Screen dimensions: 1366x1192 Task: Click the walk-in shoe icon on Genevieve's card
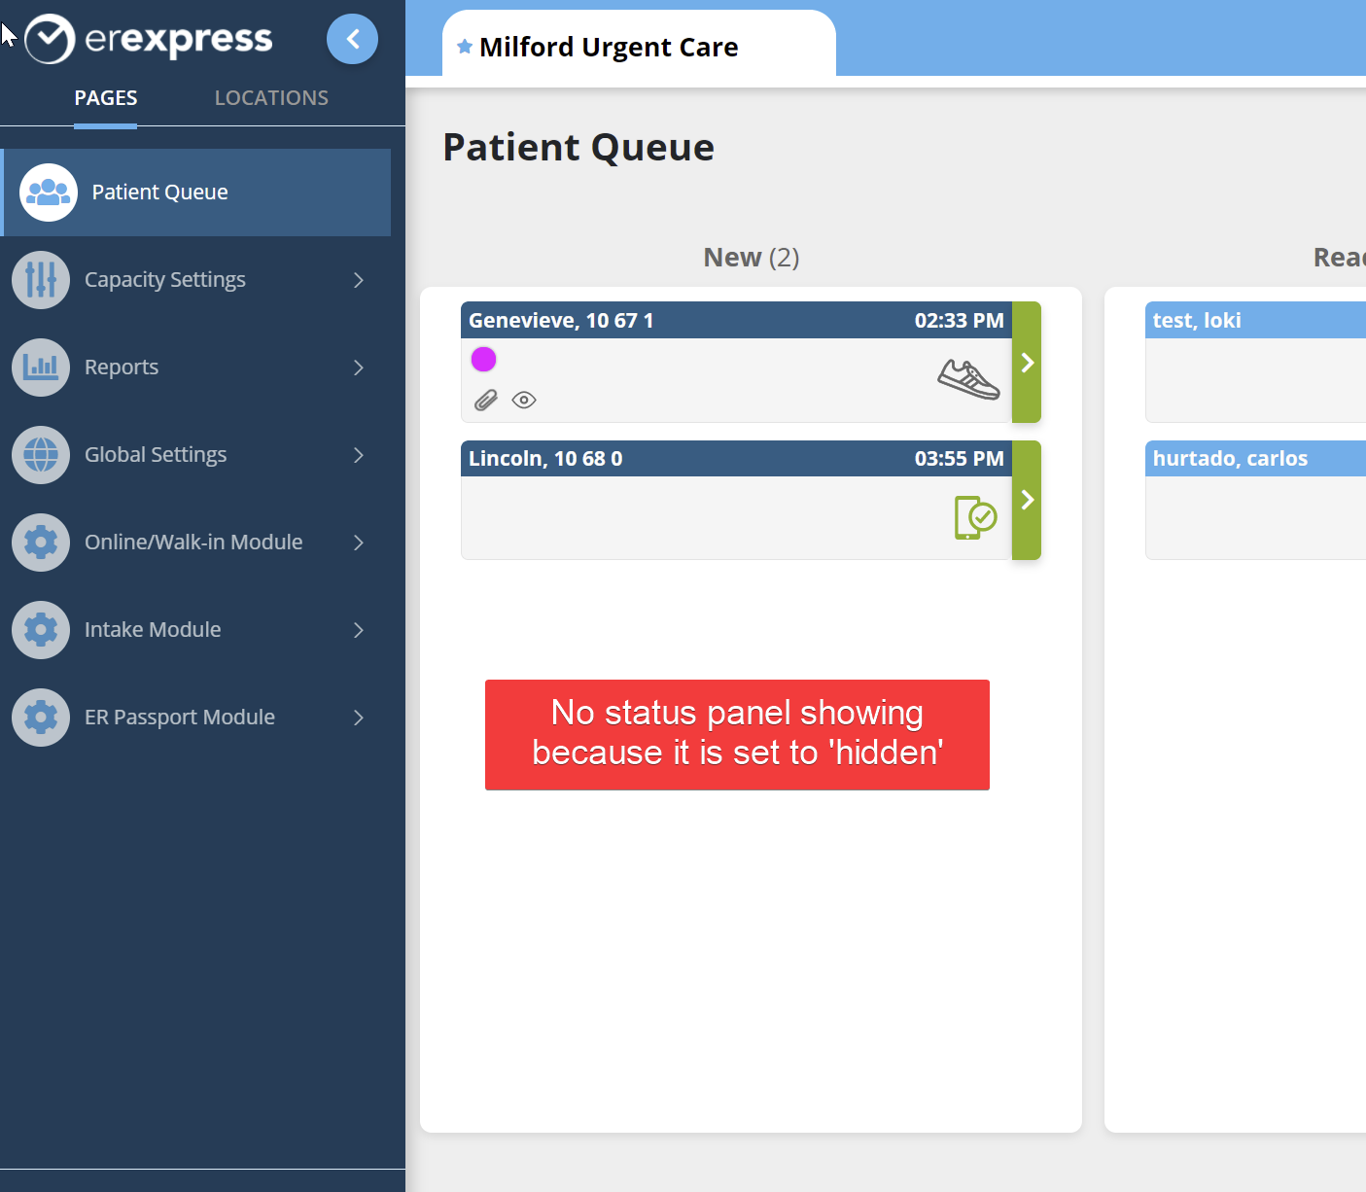968,379
